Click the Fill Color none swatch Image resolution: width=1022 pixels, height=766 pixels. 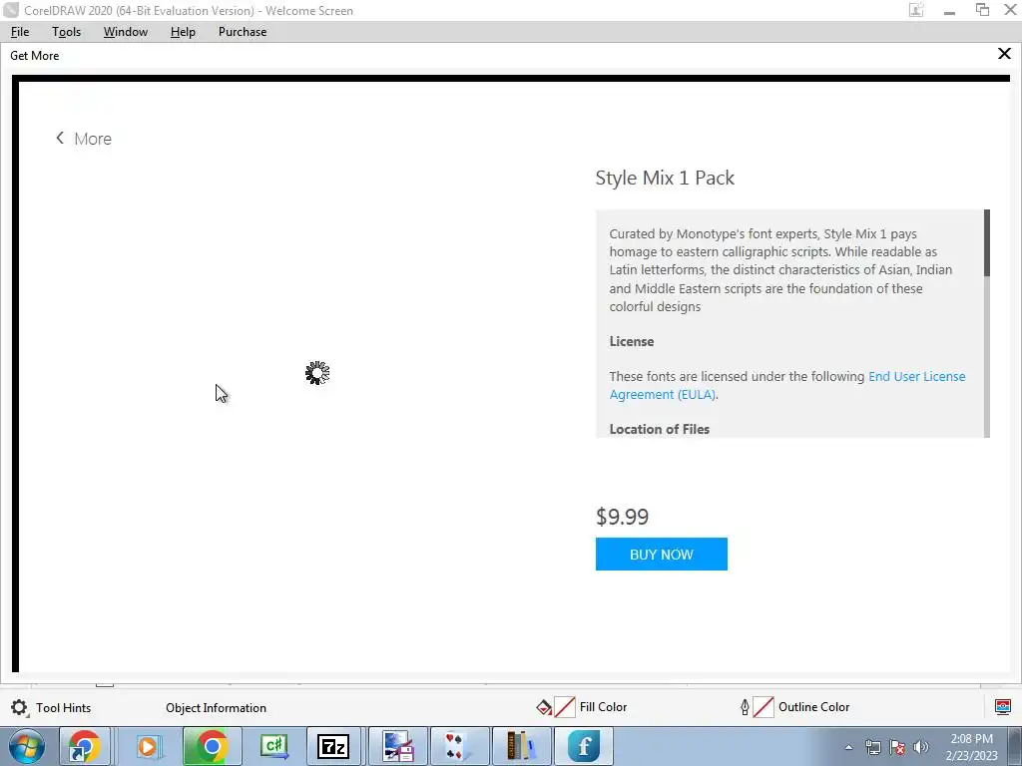click(565, 707)
